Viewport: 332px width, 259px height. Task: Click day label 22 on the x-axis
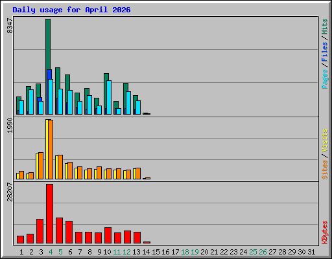pos(224,252)
